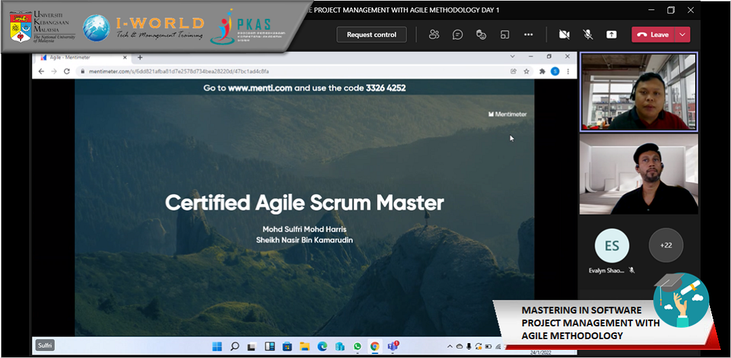Select the top presenter video thumbnail

638,93
